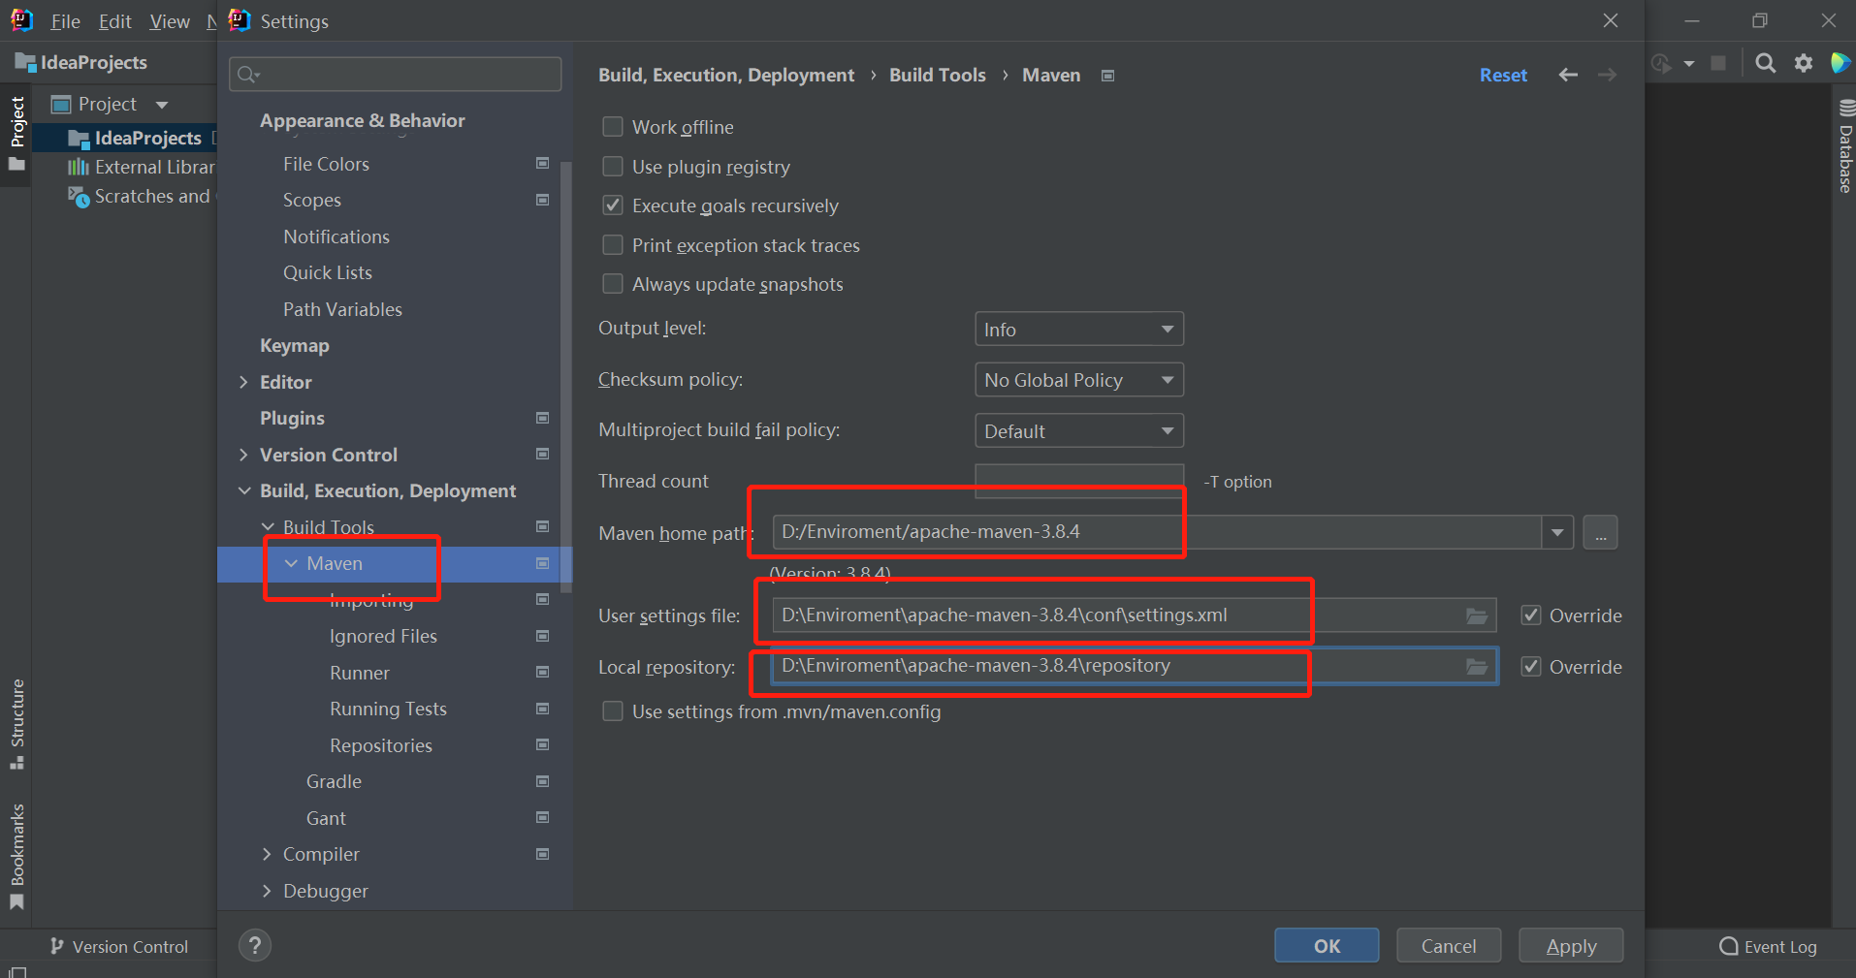The height and width of the screenshot is (978, 1856).
Task: Select Keymap in settings tree
Action: [x=295, y=346]
